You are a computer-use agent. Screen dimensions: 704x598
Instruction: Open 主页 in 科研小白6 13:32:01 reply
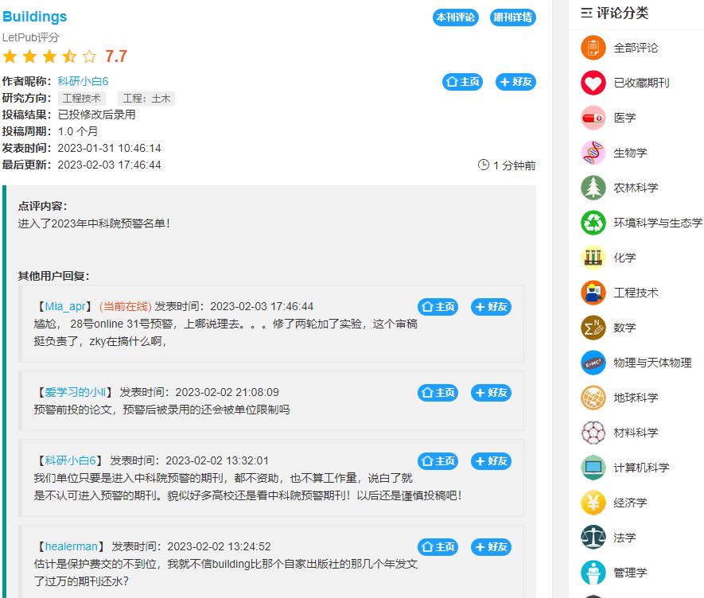click(438, 461)
